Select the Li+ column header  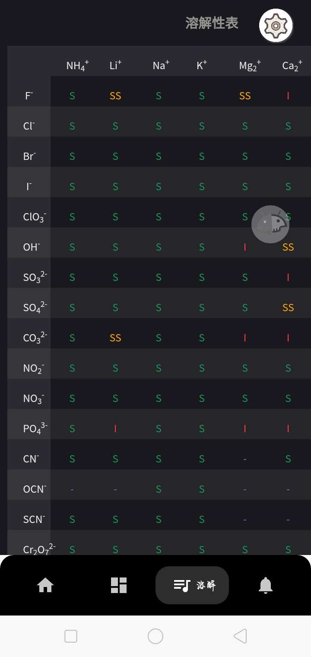[115, 65]
